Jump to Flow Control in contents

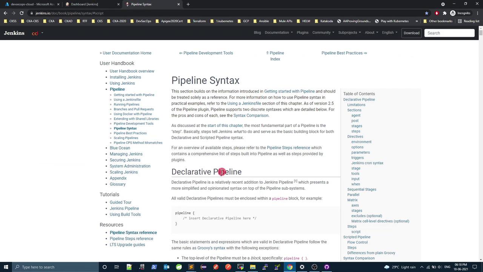[357, 243]
